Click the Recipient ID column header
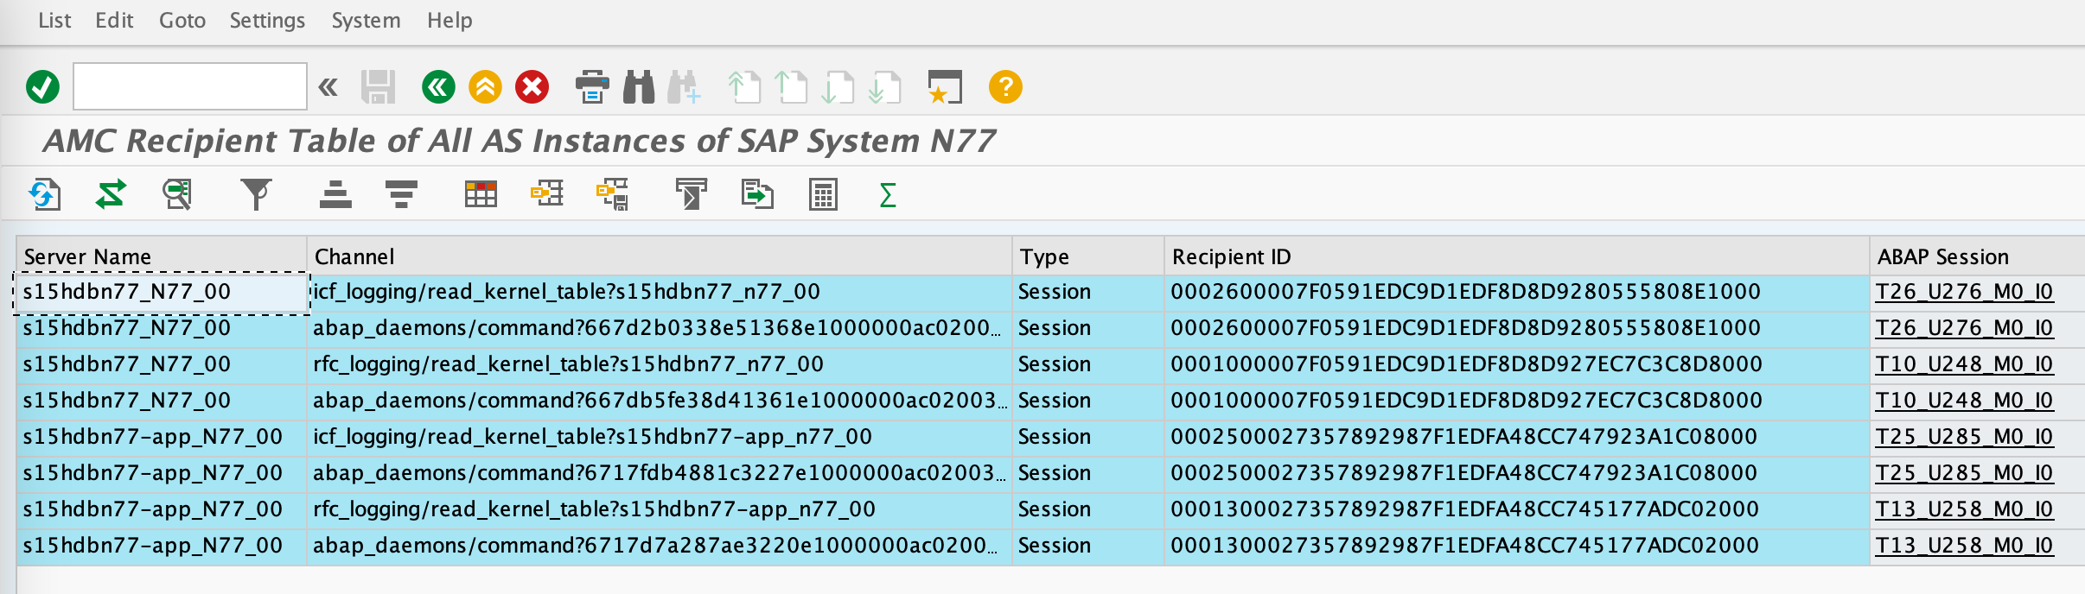2085x594 pixels. [x=1231, y=256]
